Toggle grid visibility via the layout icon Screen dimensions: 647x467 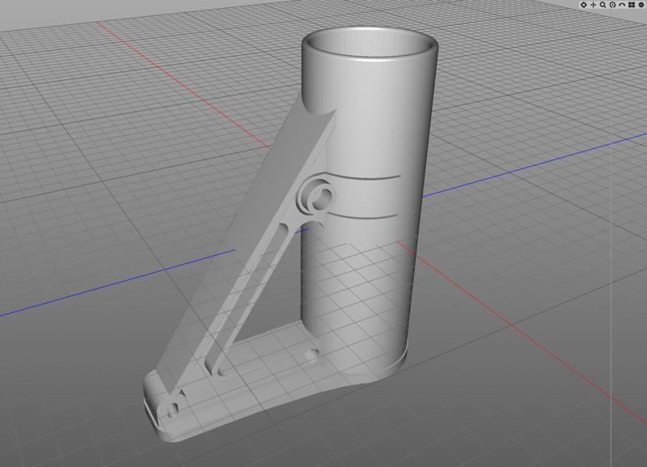click(632, 5)
